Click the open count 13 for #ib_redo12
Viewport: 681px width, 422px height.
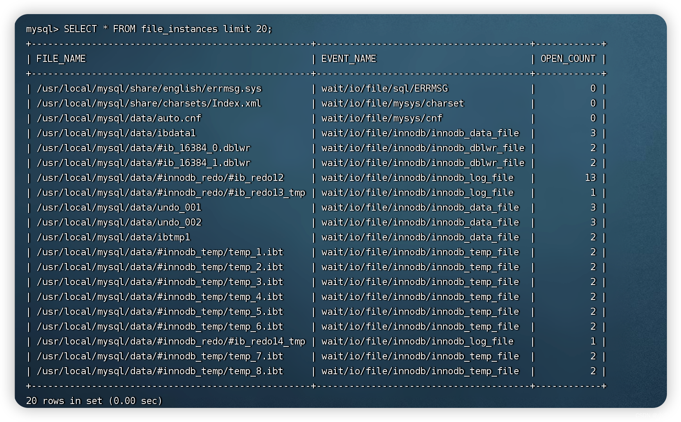[x=591, y=178]
